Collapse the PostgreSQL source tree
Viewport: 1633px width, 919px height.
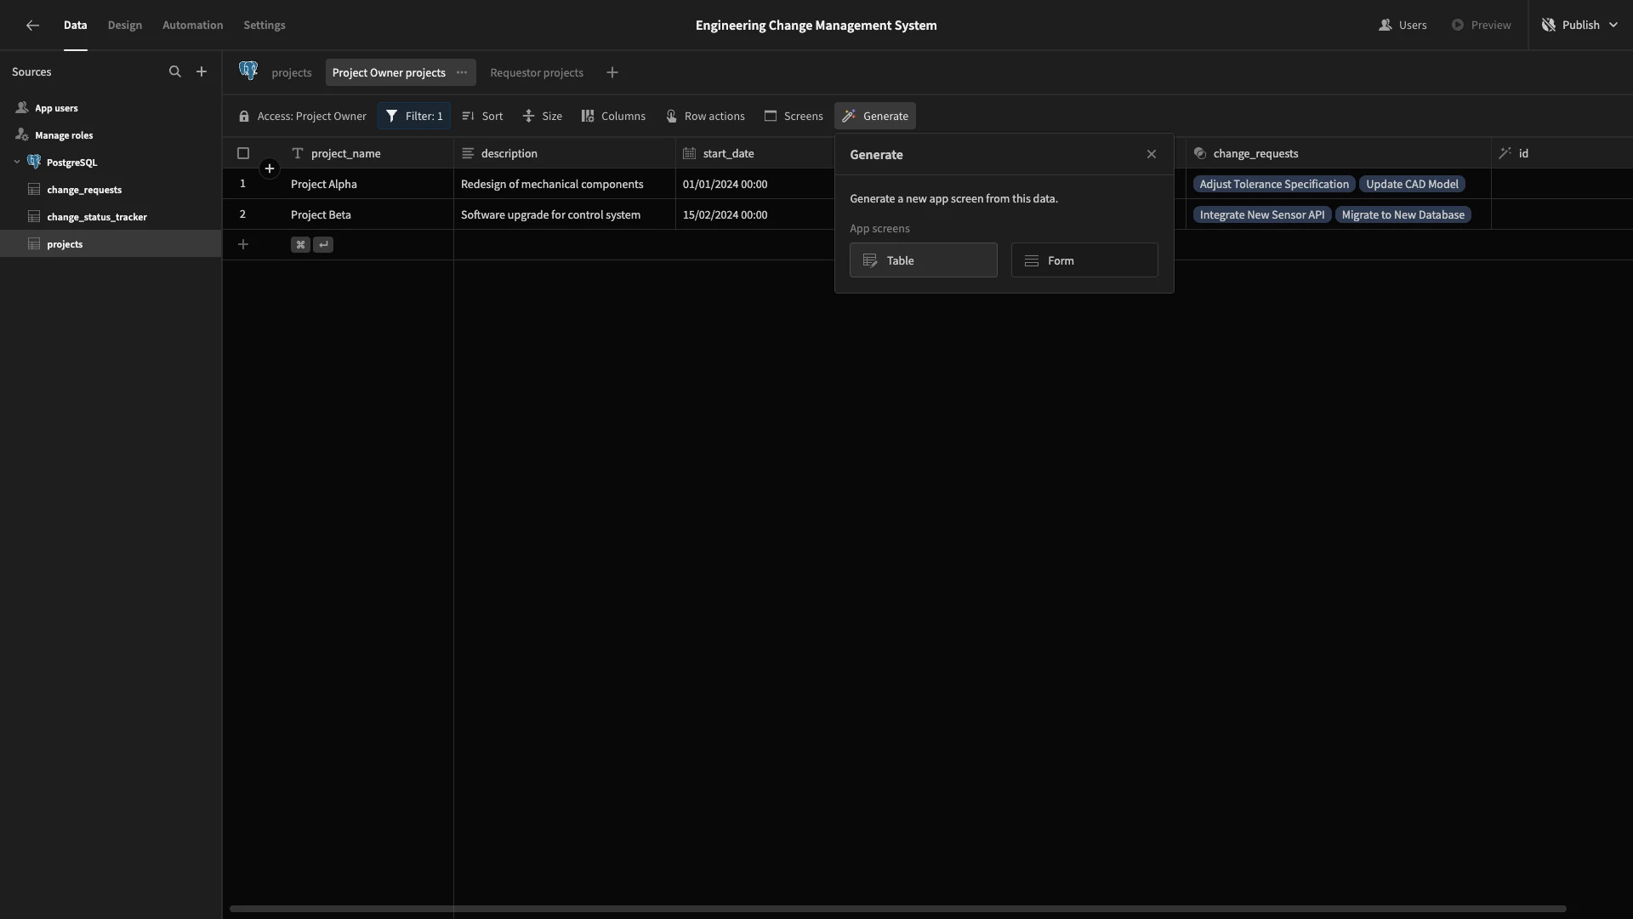17,163
